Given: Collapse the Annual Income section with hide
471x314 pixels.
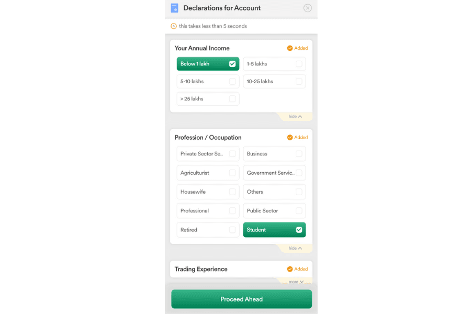Looking at the screenshot, I should coord(295,116).
